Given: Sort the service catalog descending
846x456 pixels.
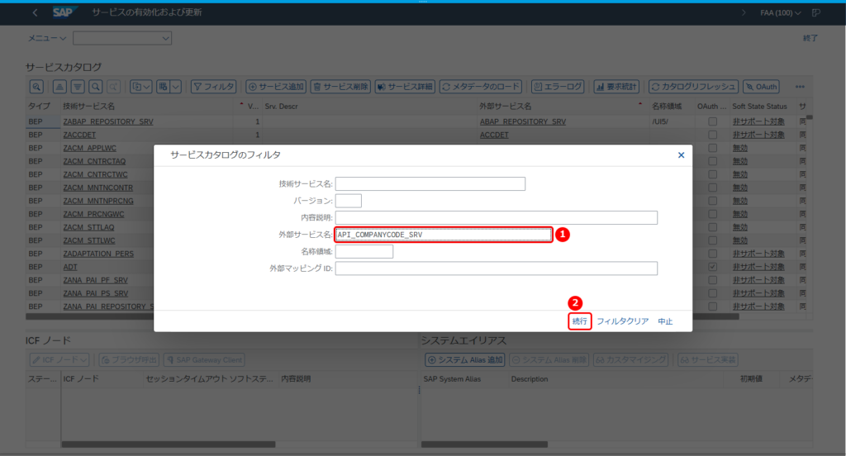Looking at the screenshot, I should (78, 87).
